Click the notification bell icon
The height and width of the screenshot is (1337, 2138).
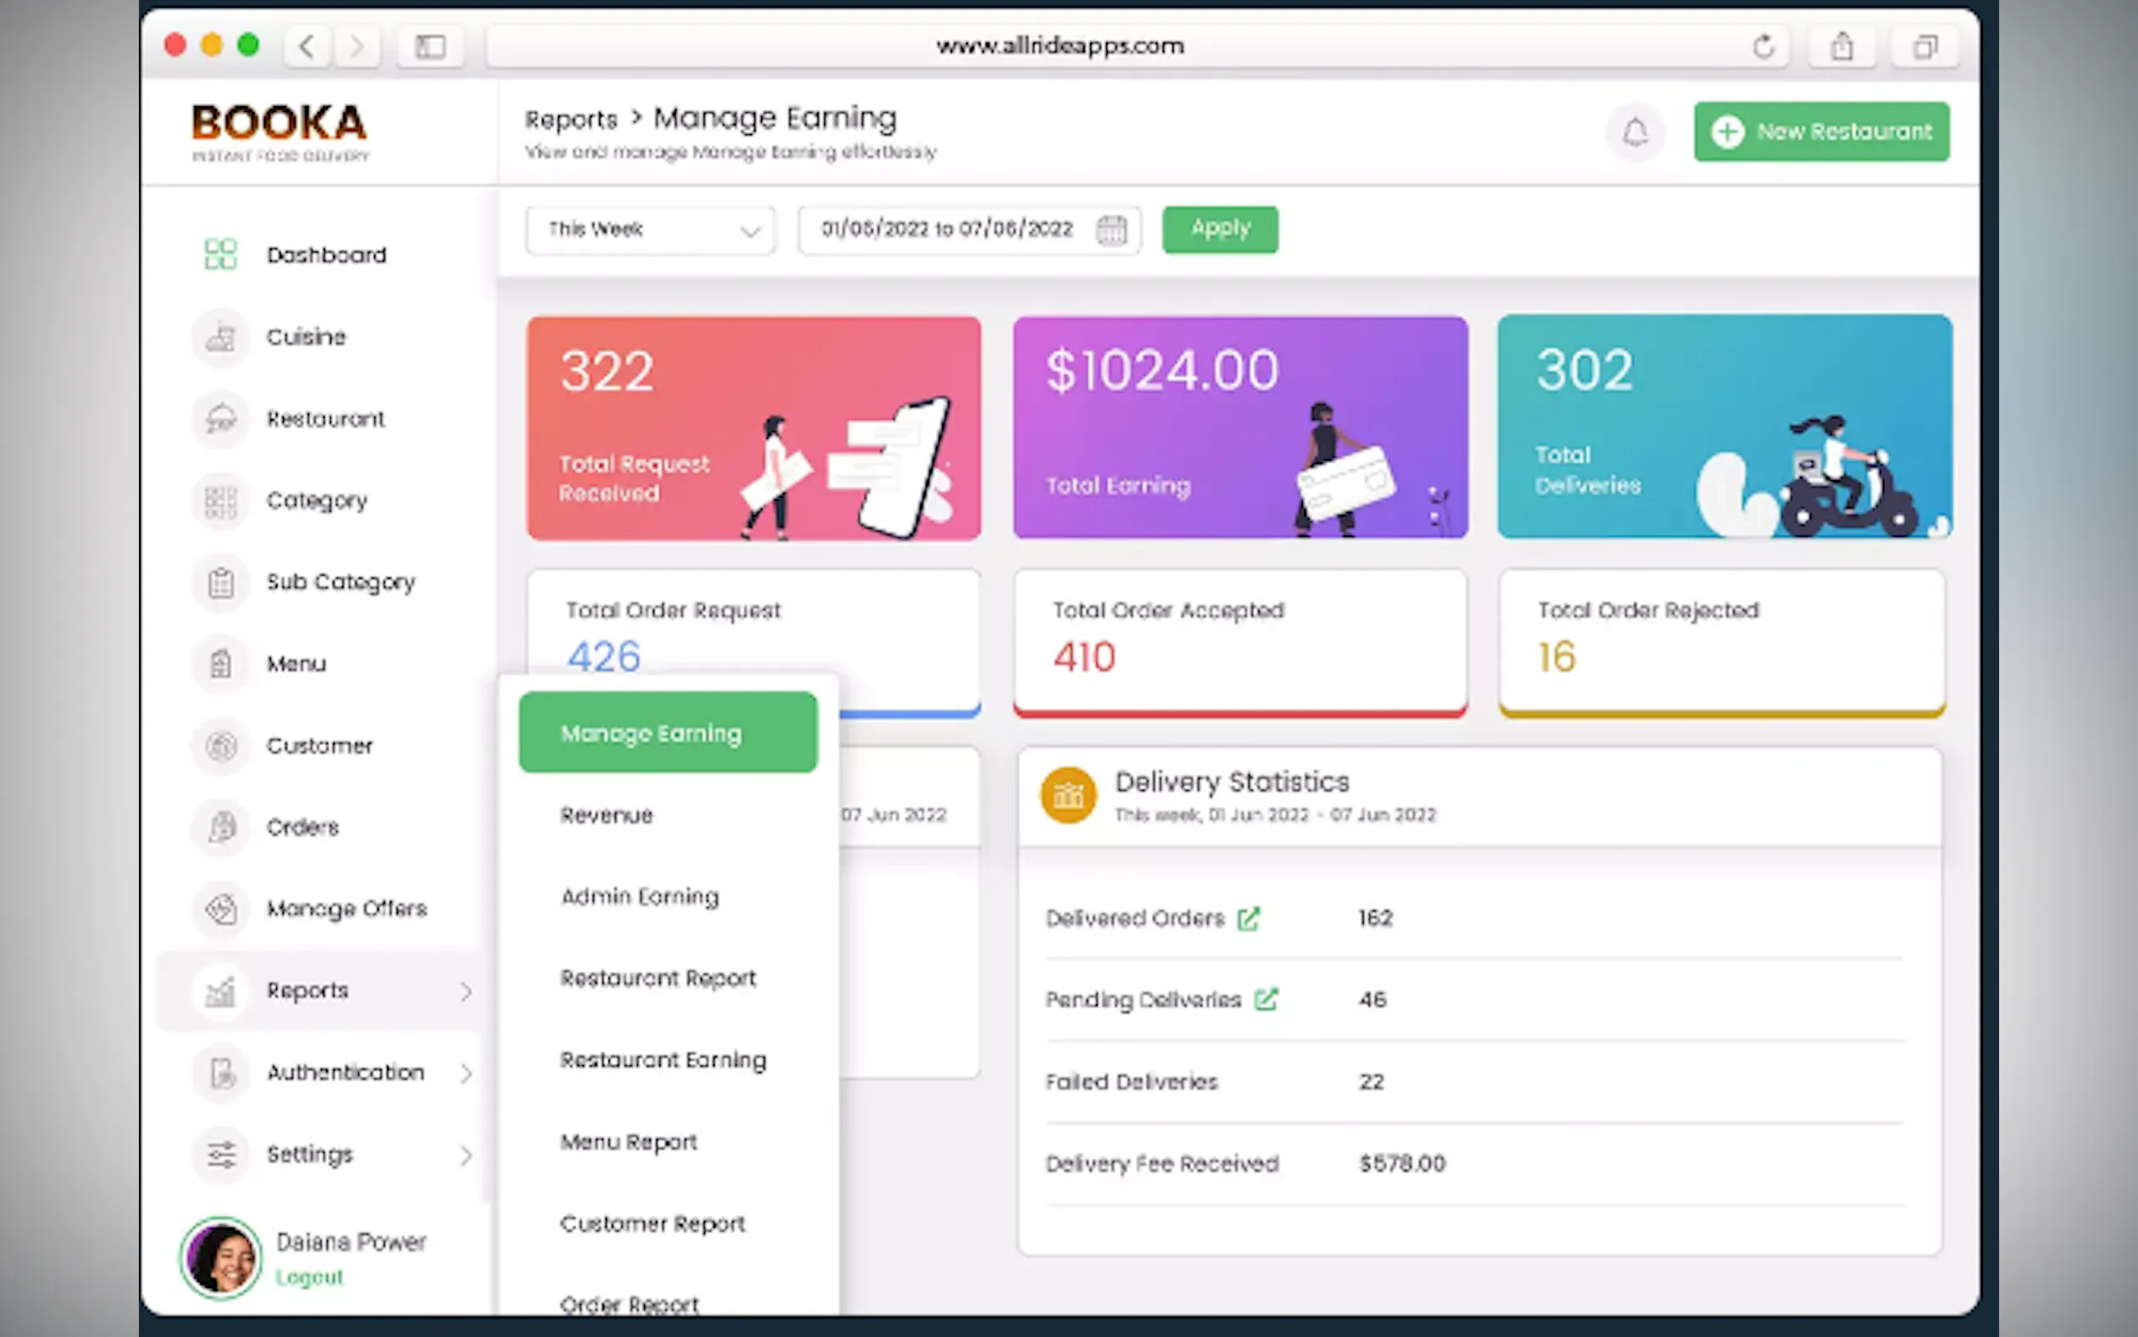[1635, 133]
